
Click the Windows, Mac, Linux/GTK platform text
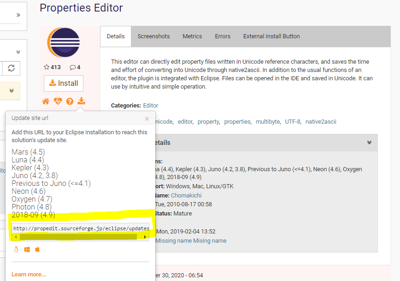click(200, 186)
